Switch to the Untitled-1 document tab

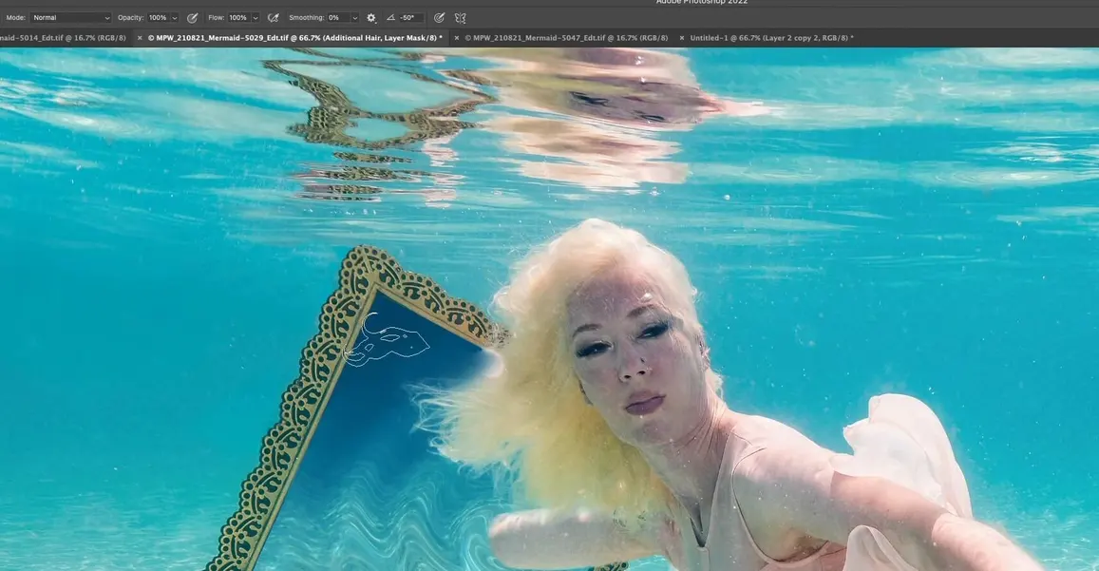click(x=771, y=38)
